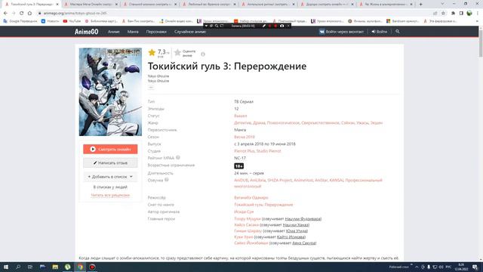Click the pencil draw icon in recorder bar

tap(264, 26)
